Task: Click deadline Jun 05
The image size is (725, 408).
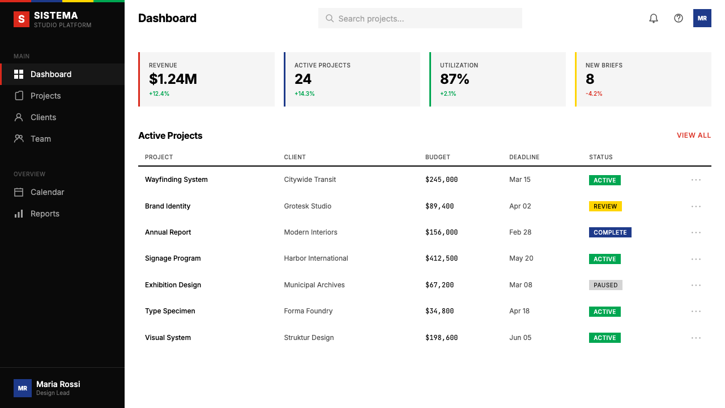Action: 521,338
